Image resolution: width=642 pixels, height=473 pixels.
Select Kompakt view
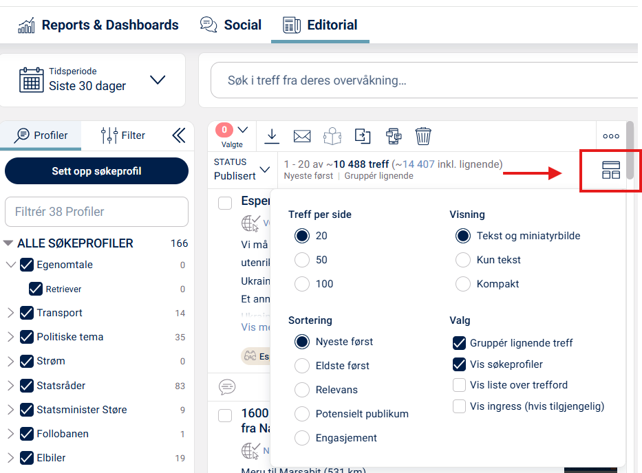click(x=463, y=284)
